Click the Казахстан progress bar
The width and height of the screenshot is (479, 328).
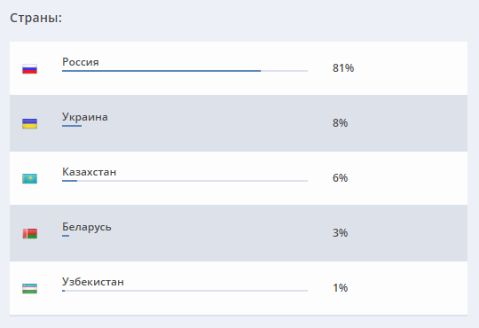tap(185, 181)
